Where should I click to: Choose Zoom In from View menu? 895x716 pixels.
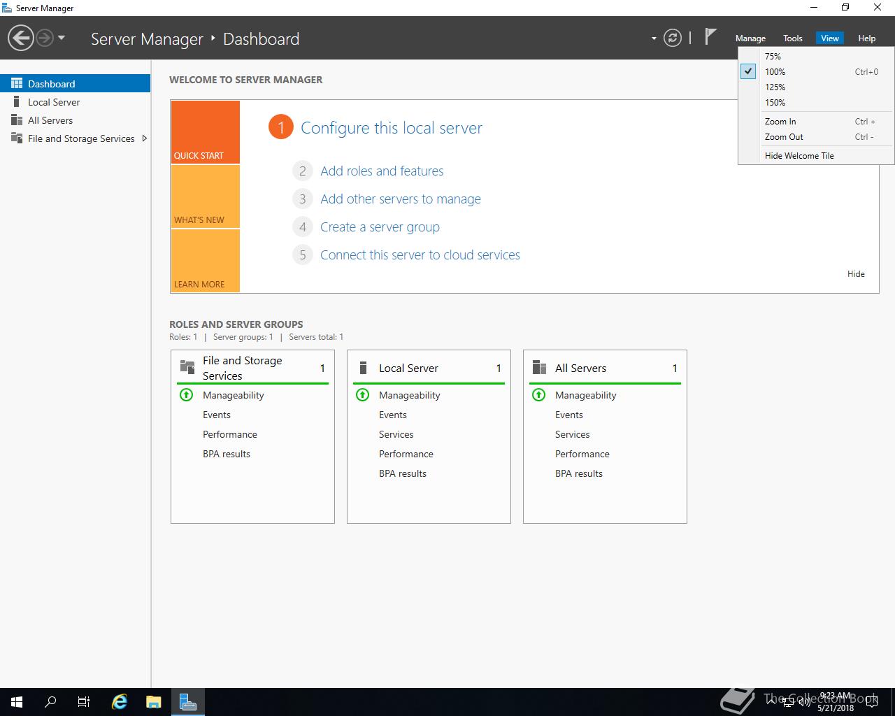816,121
